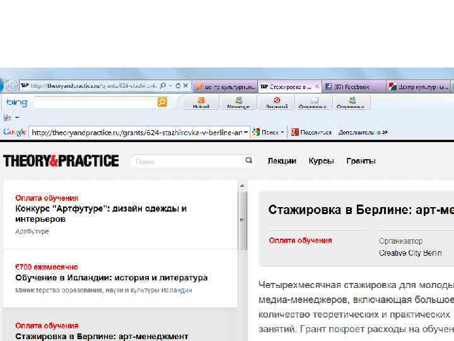Stop page loading with the X icon
This screenshot has width=454, height=341.
[185, 86]
